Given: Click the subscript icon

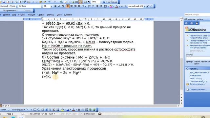Looking at the screenshot, I should pyautogui.click(x=126, y=6).
